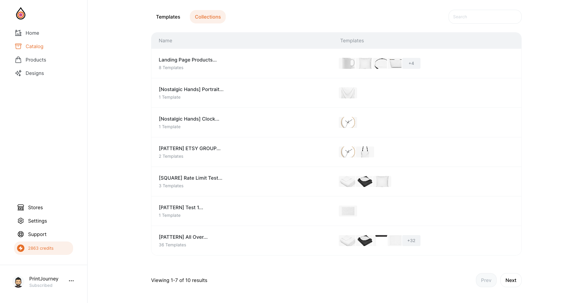Open the PrintJourney account three-dots menu
The width and height of the screenshot is (585, 303).
pos(71,281)
